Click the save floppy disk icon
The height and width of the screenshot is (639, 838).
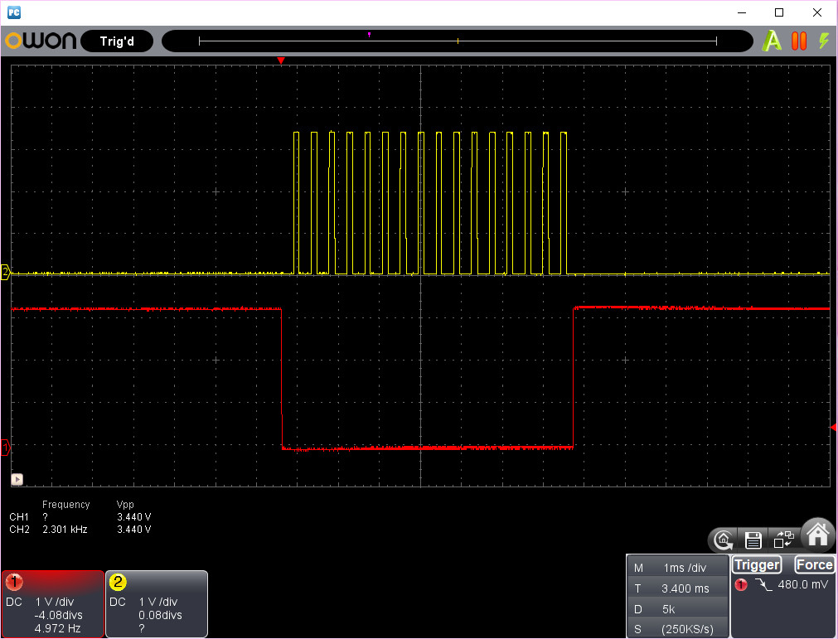click(x=753, y=540)
